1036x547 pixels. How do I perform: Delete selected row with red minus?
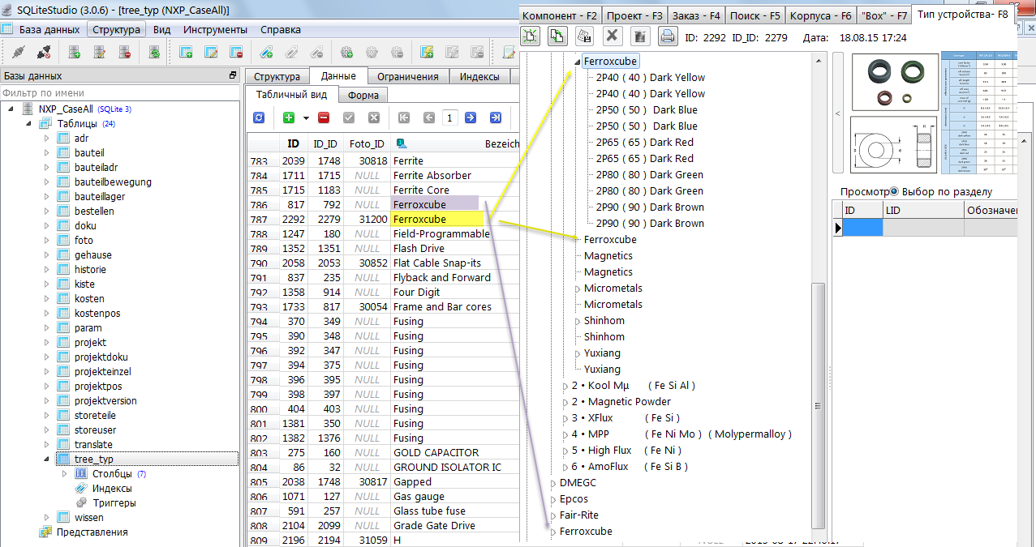(x=324, y=118)
